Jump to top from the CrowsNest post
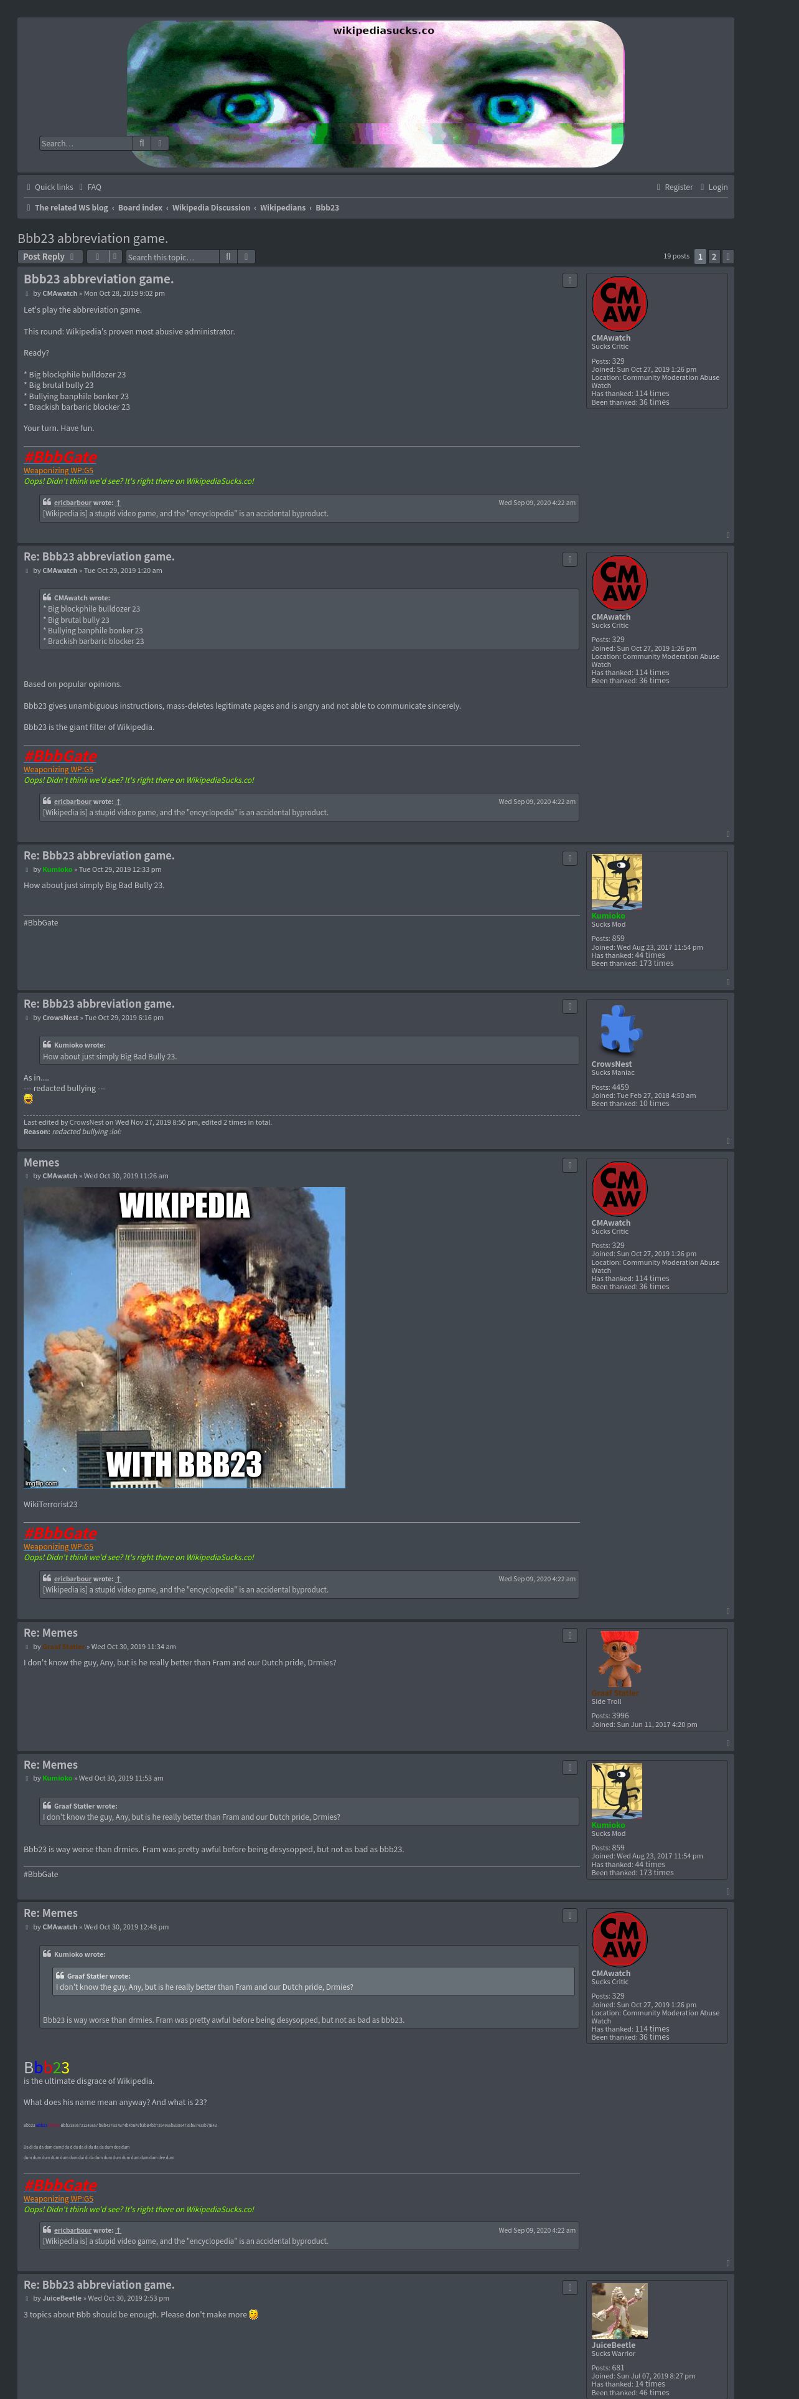This screenshot has height=2399, width=799. tap(727, 1141)
